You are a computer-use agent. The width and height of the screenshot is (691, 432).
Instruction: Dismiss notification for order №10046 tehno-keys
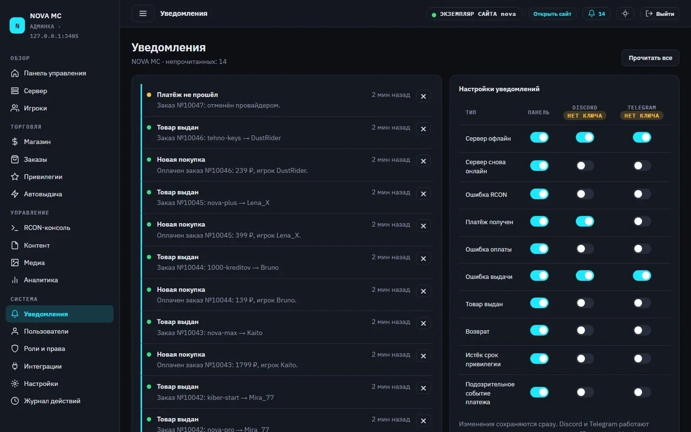423,129
